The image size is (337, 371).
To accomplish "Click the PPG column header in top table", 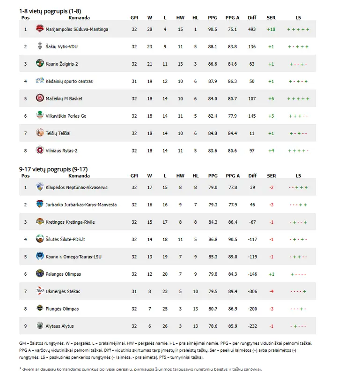I will [212, 18].
